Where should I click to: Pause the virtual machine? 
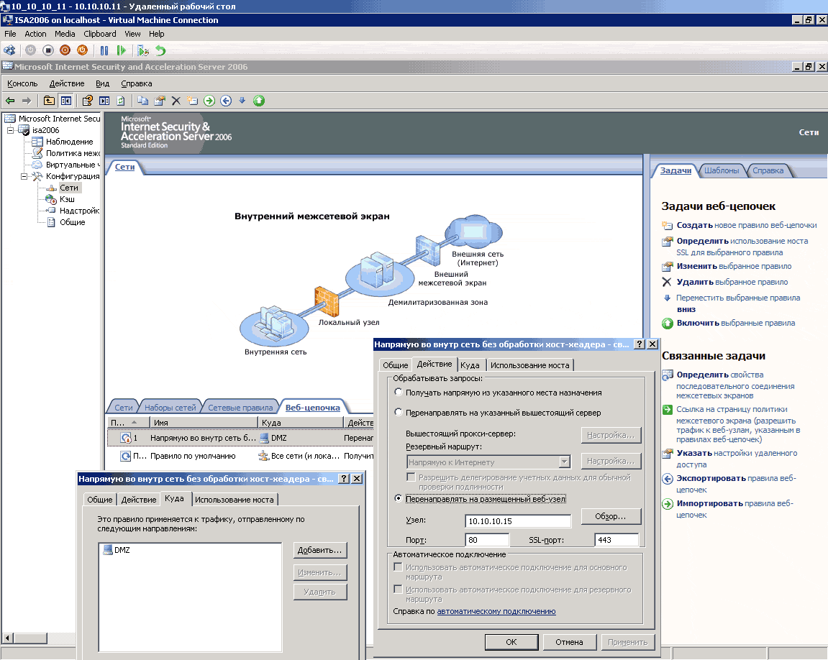tap(104, 50)
